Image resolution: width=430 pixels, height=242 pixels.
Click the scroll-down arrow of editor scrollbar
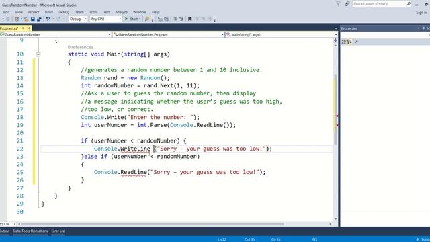pos(336,219)
